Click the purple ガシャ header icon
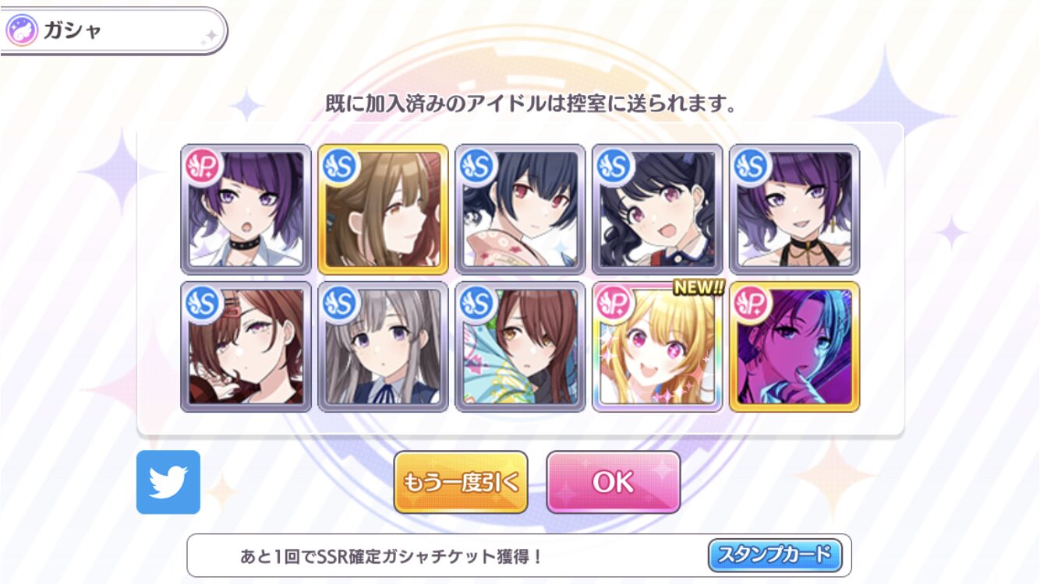Image resolution: width=1040 pixels, height=584 pixels. 21,31
